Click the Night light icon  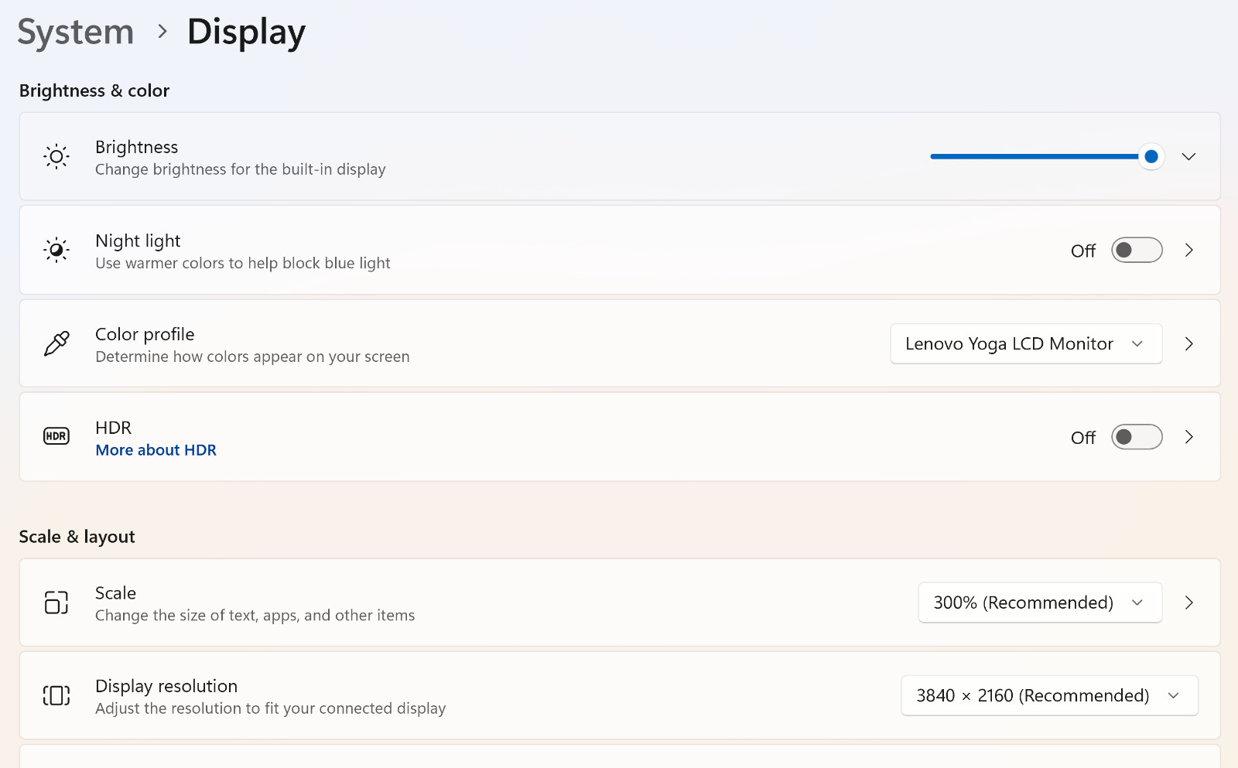click(56, 251)
